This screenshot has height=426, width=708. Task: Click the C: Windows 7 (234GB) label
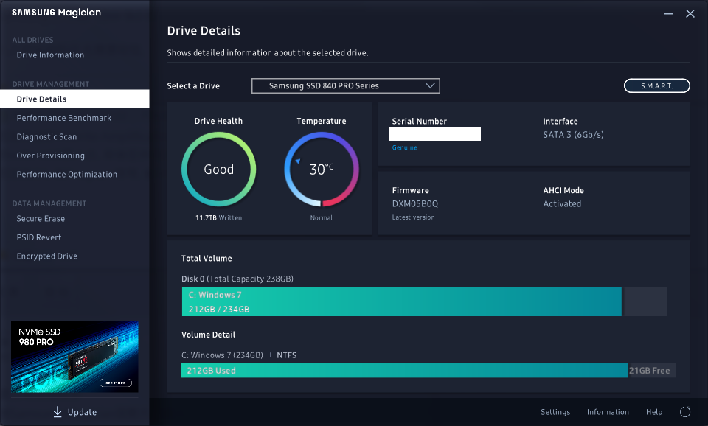click(222, 355)
